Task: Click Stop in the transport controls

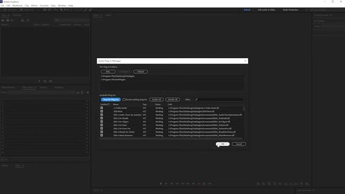Action: click(x=161, y=184)
